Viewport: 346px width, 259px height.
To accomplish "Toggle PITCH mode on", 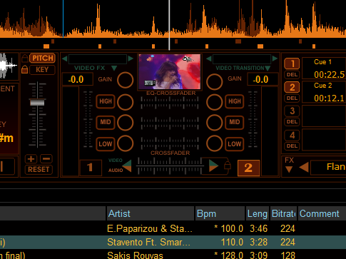I will click(x=42, y=58).
